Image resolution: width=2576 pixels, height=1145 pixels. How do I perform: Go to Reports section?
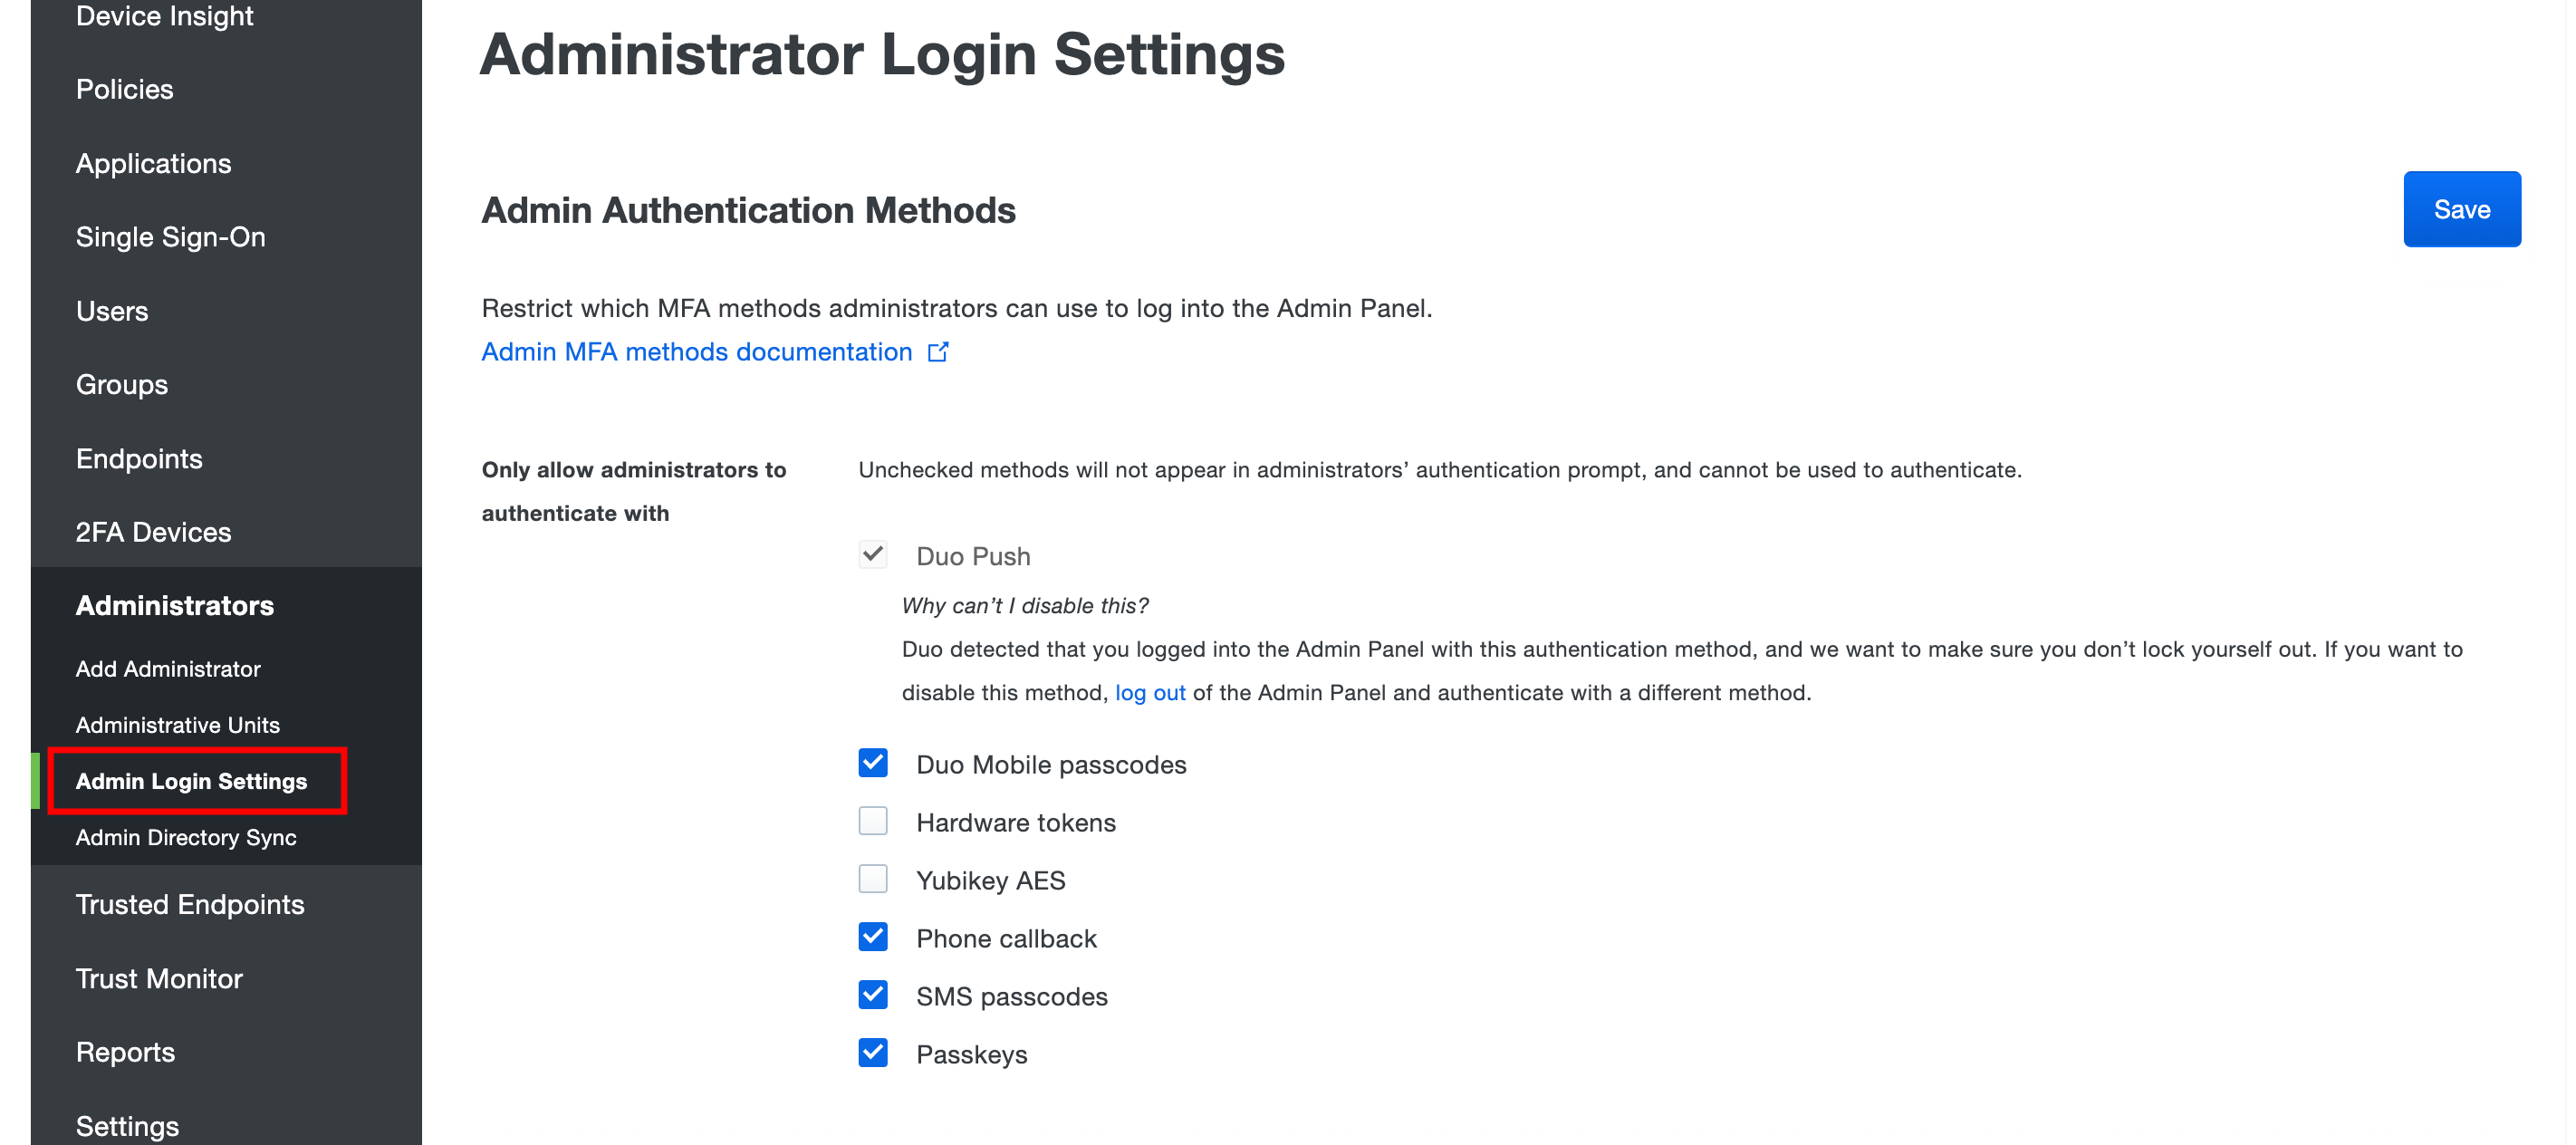(x=125, y=1053)
